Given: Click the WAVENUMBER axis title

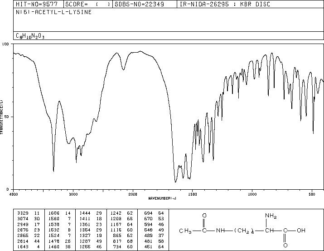Looking at the screenshot, I should tap(162, 198).
